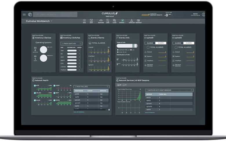
Task: Click the Hostname column header
Action: 79,91
